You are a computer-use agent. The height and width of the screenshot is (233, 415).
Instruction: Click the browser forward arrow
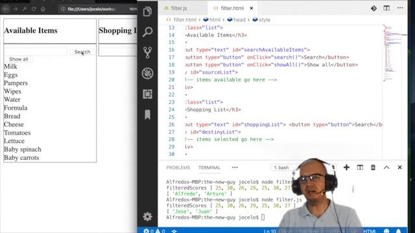pyautogui.click(x=16, y=9)
